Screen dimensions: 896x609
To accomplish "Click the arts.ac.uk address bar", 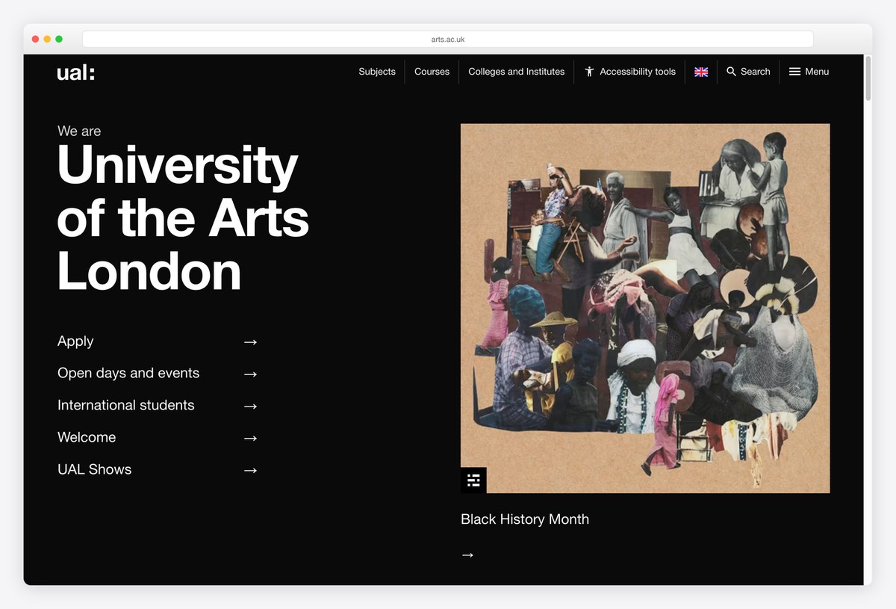I will [448, 39].
